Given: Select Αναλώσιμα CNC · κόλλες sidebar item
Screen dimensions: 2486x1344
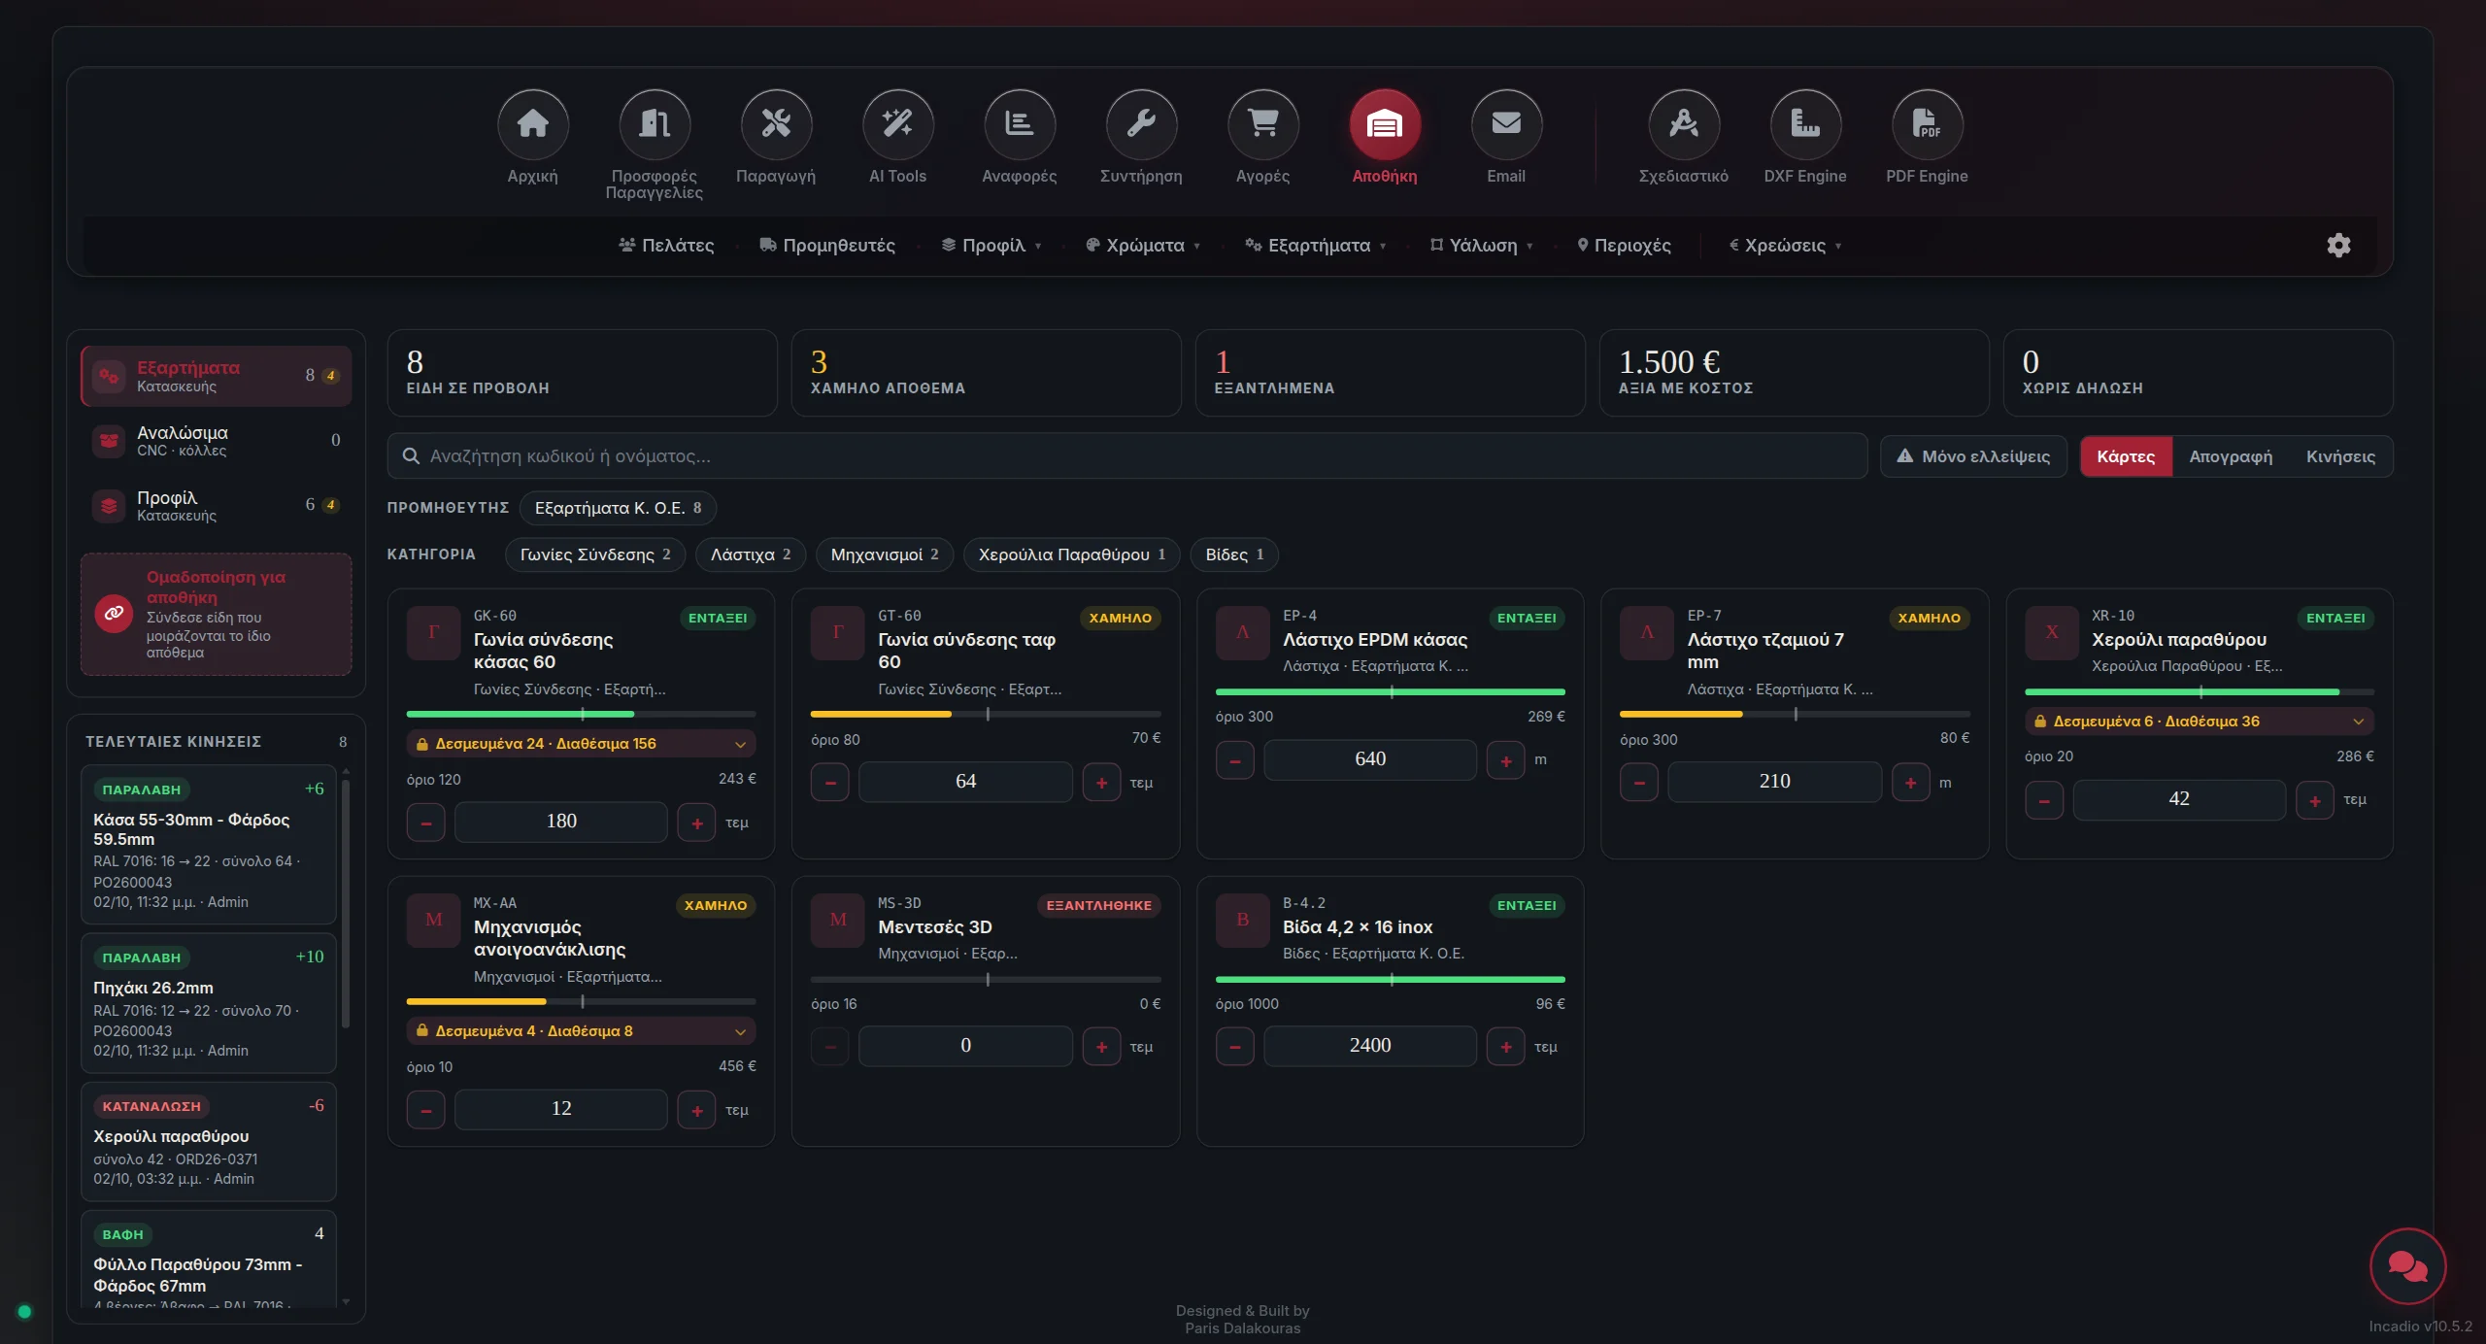Looking at the screenshot, I should [x=216, y=440].
